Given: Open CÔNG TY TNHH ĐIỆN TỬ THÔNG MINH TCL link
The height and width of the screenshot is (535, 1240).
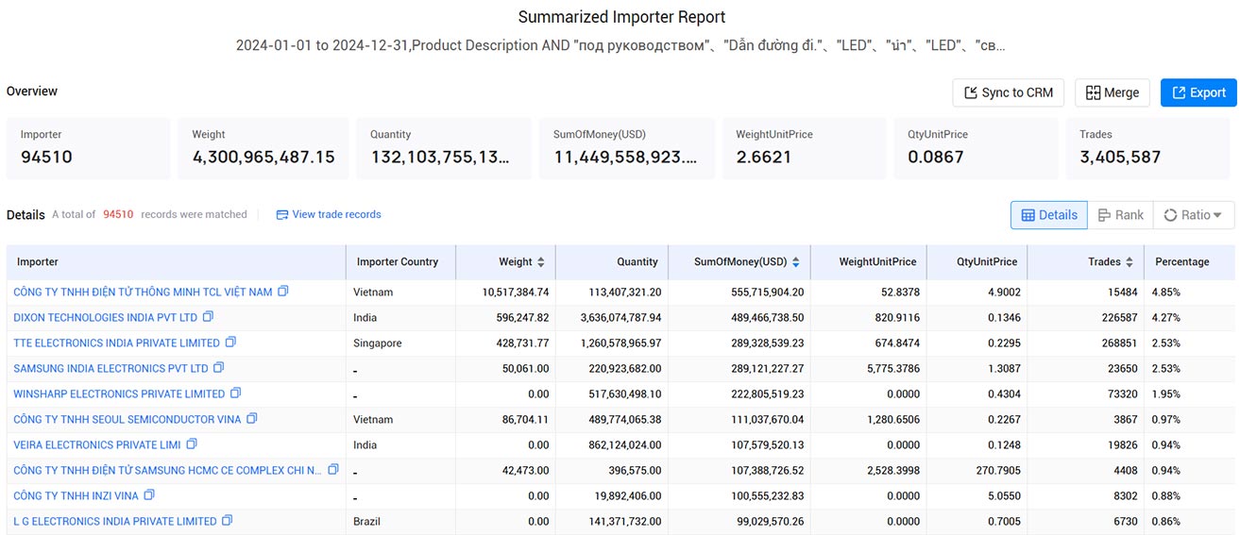Looking at the screenshot, I should tap(143, 293).
